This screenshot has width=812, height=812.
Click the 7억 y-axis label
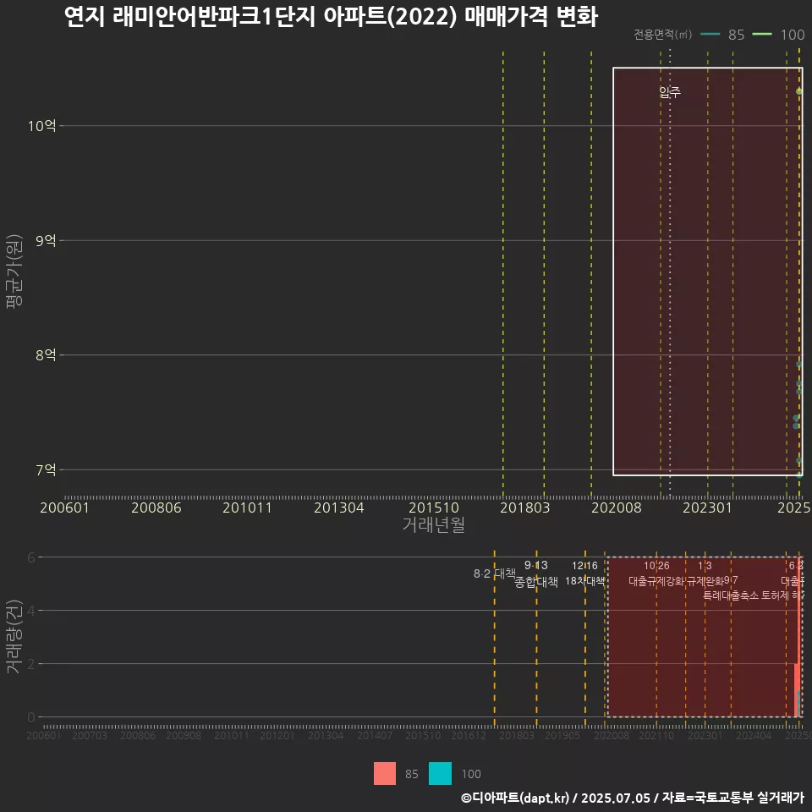(x=46, y=469)
